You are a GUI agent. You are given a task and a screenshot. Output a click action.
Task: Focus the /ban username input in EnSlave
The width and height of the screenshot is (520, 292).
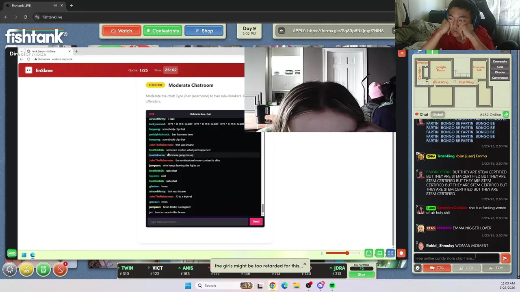click(x=198, y=221)
